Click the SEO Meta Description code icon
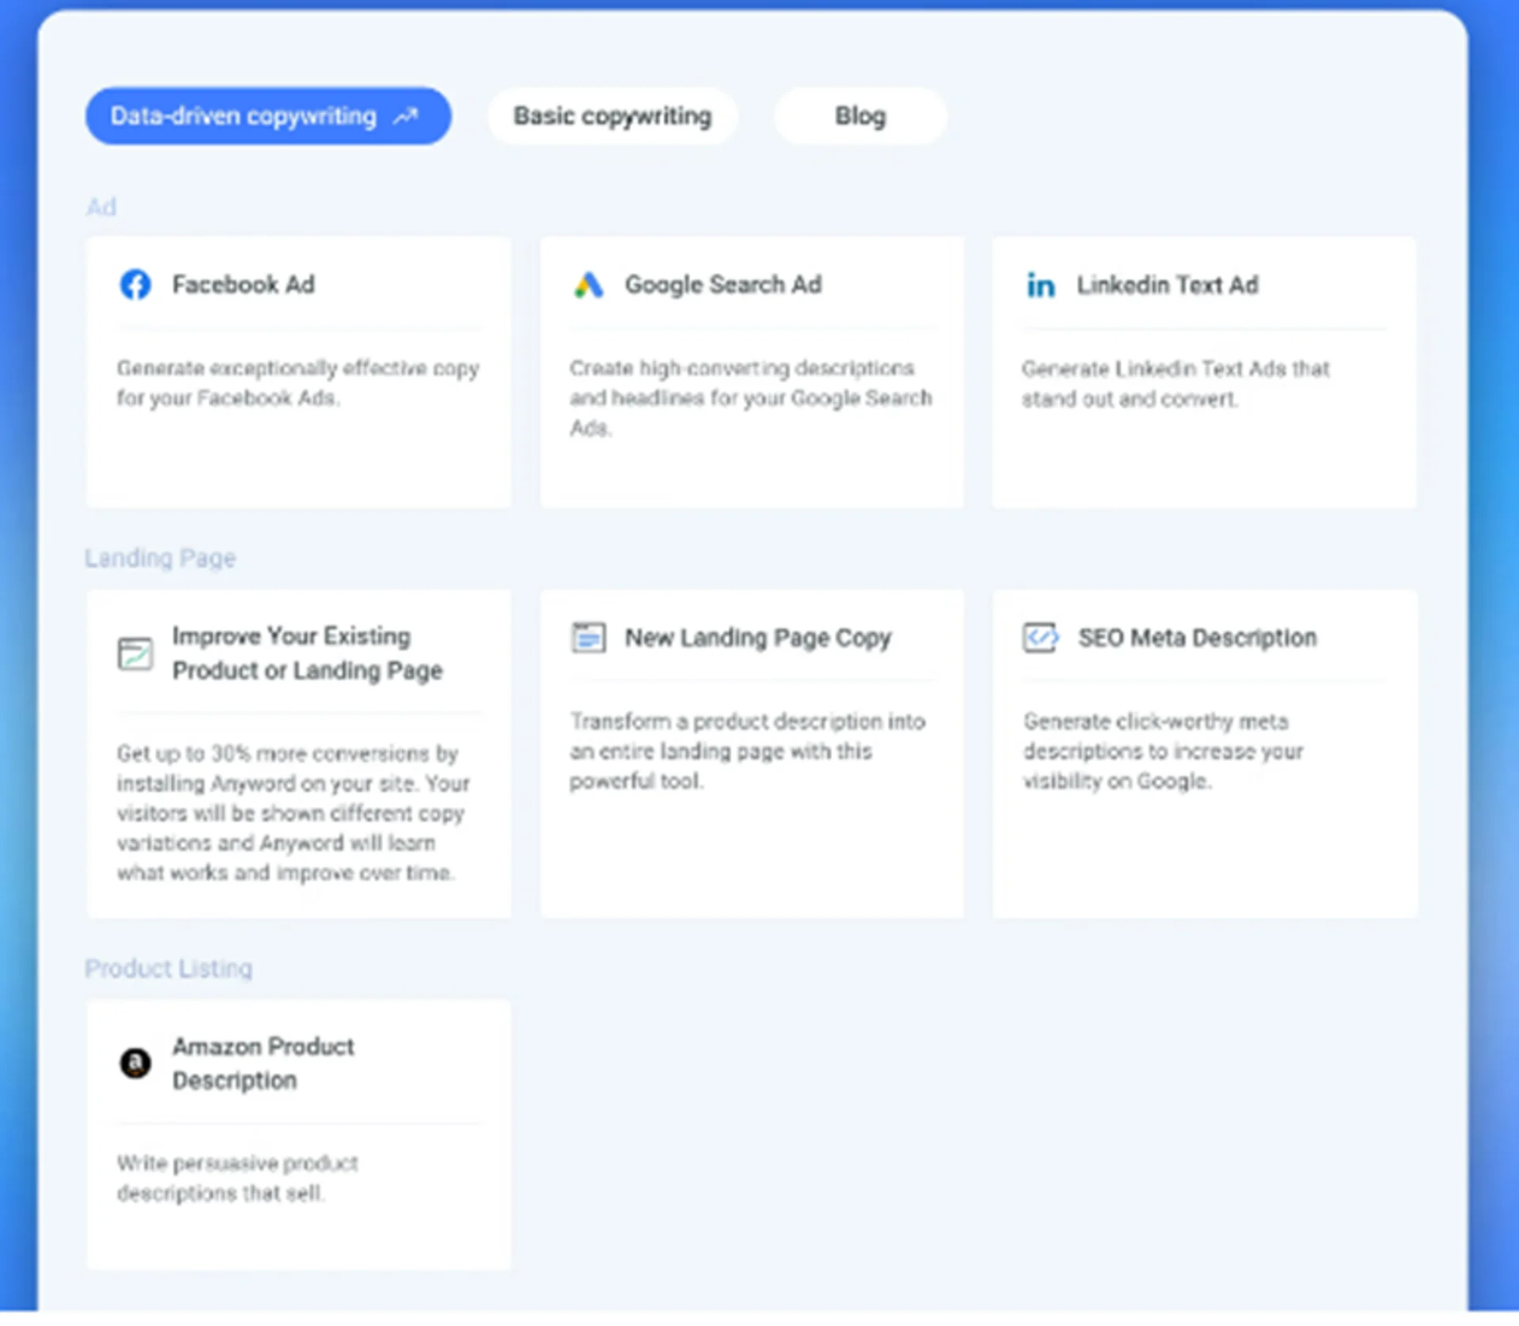Screen dimensions: 1519x1326 click(1040, 638)
